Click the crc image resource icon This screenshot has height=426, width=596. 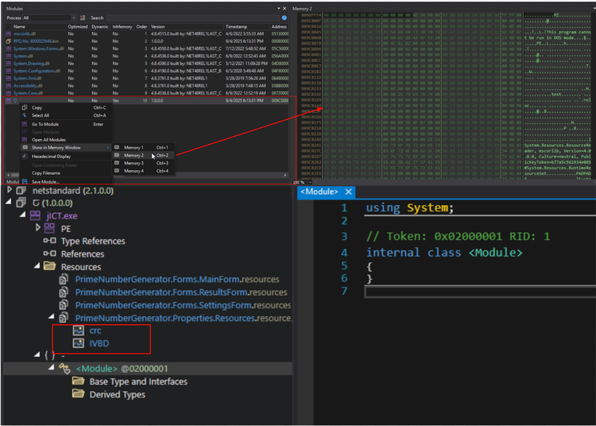click(78, 330)
